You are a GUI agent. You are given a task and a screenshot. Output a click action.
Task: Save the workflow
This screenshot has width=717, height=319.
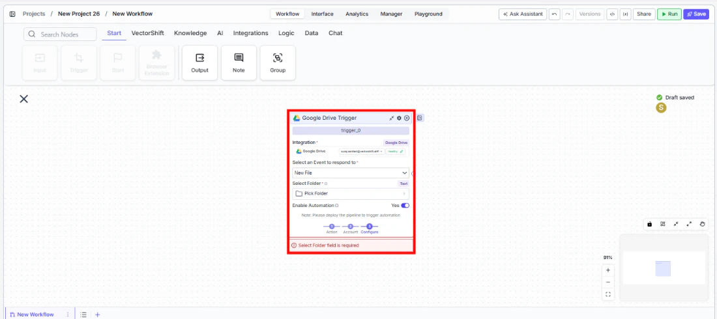tap(696, 14)
